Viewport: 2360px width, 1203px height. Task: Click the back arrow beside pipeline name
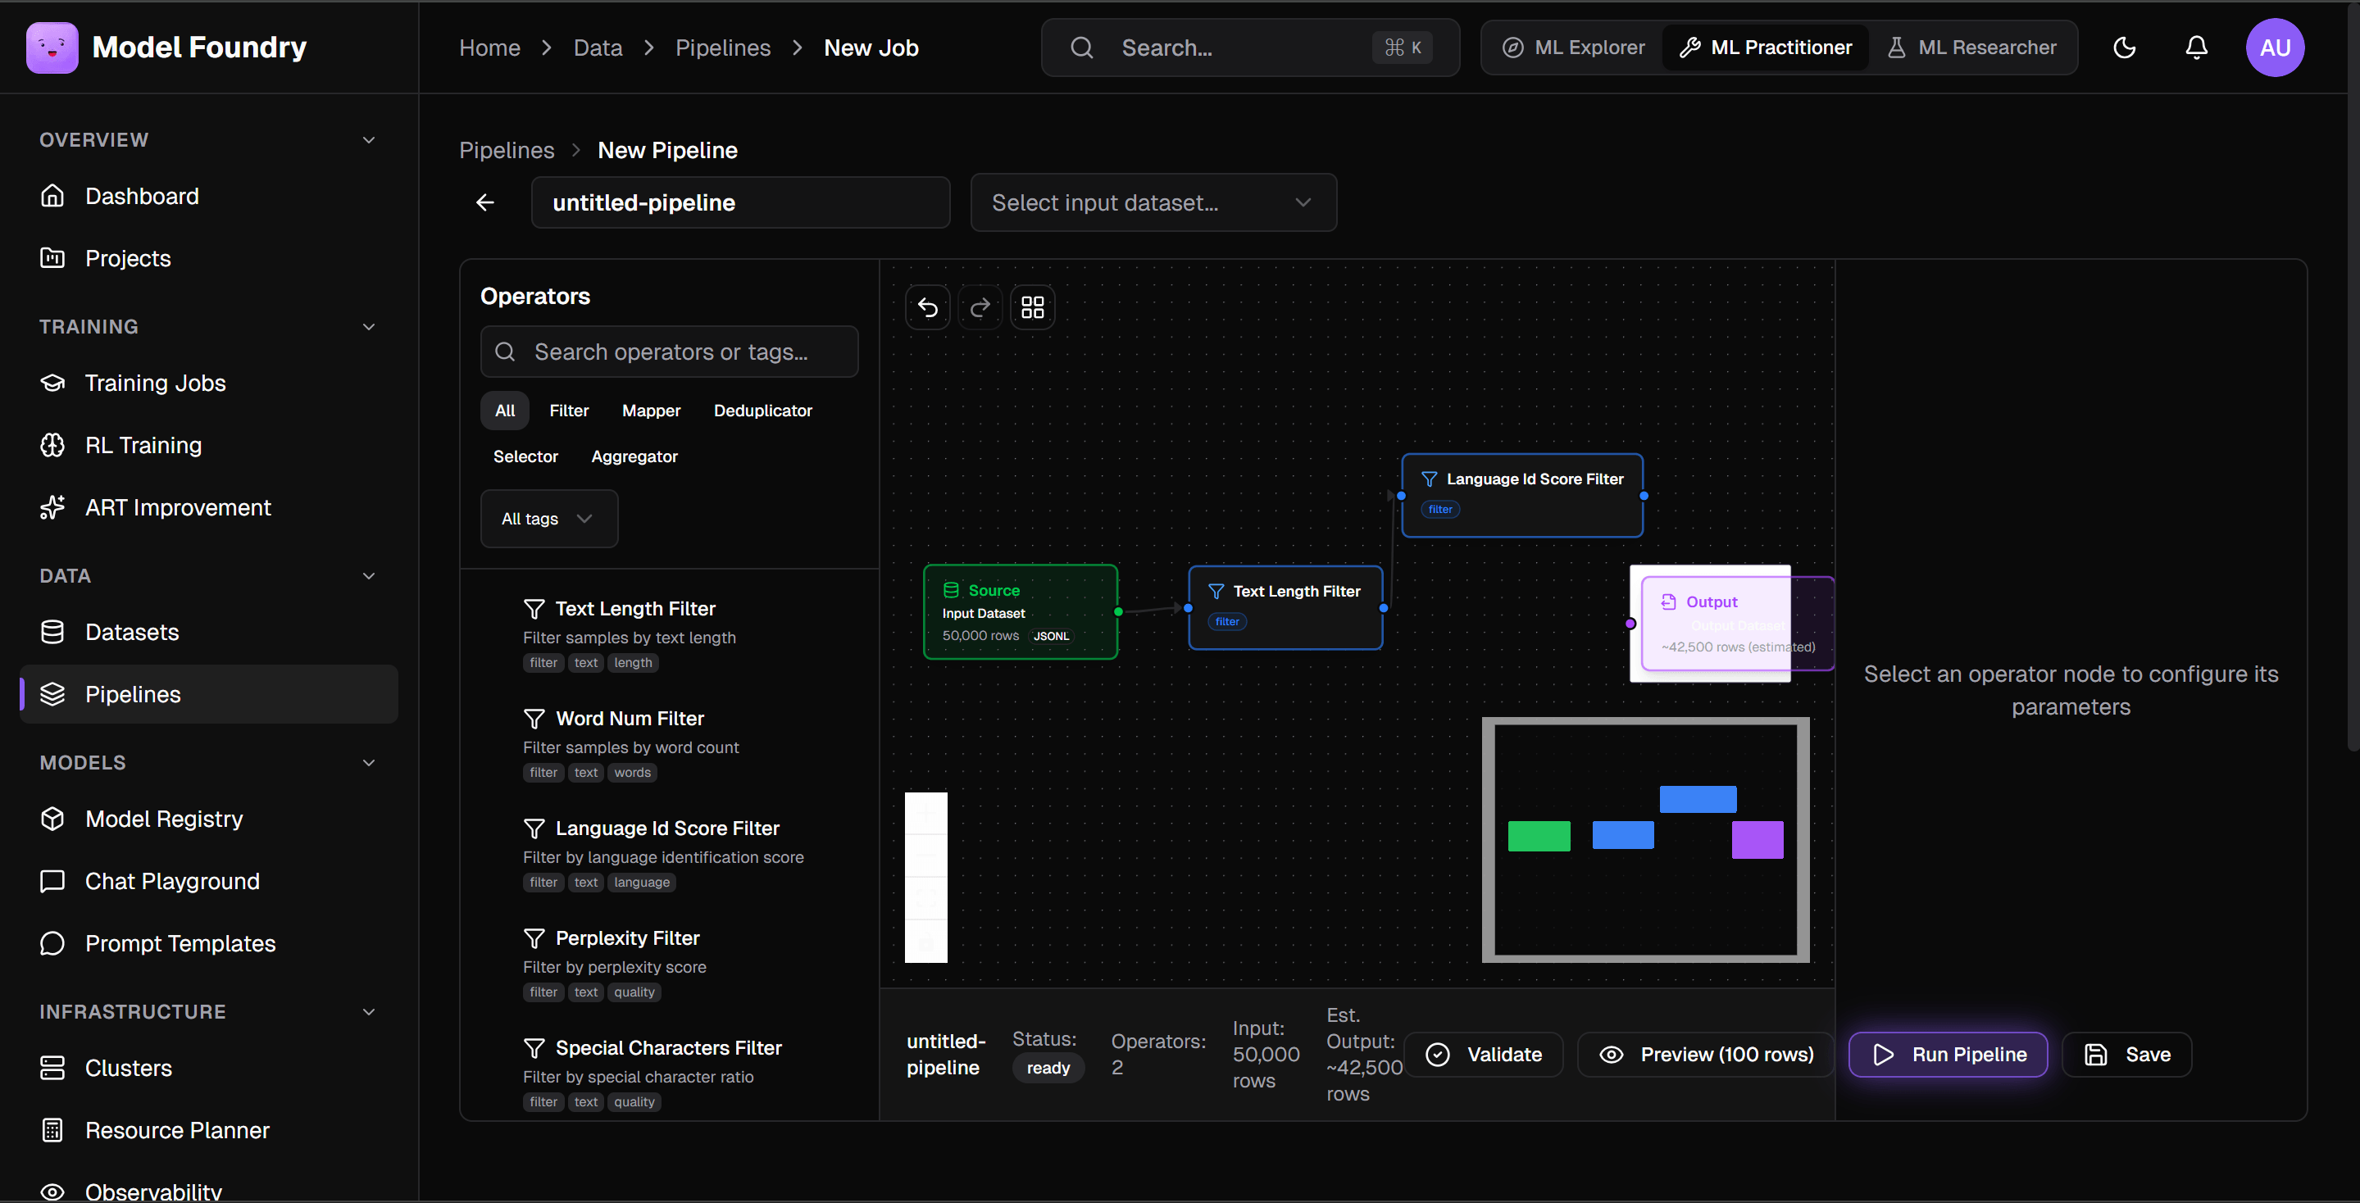[485, 202]
